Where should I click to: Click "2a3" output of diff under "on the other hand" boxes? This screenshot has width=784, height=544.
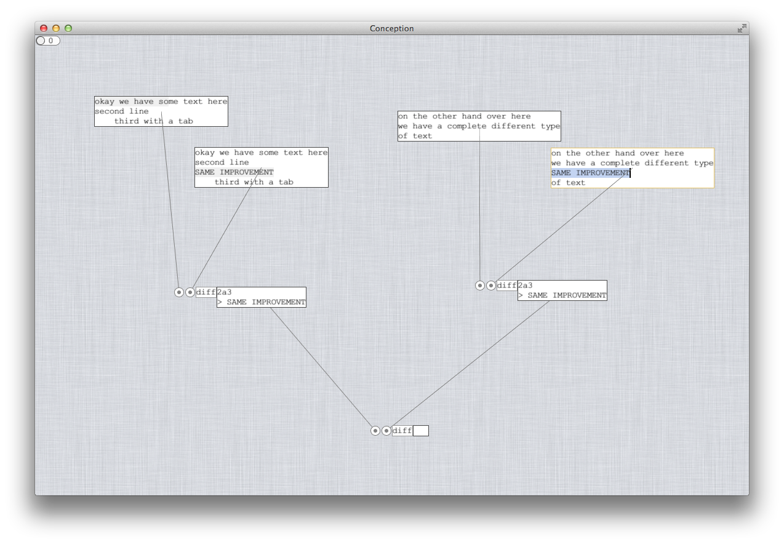coord(526,286)
